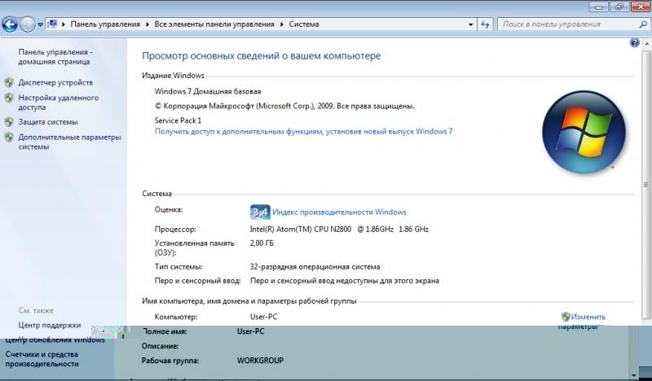The height and width of the screenshot is (381, 652).
Task: Expand the arrow after Панель управления breadcrumb
Action: tap(147, 24)
